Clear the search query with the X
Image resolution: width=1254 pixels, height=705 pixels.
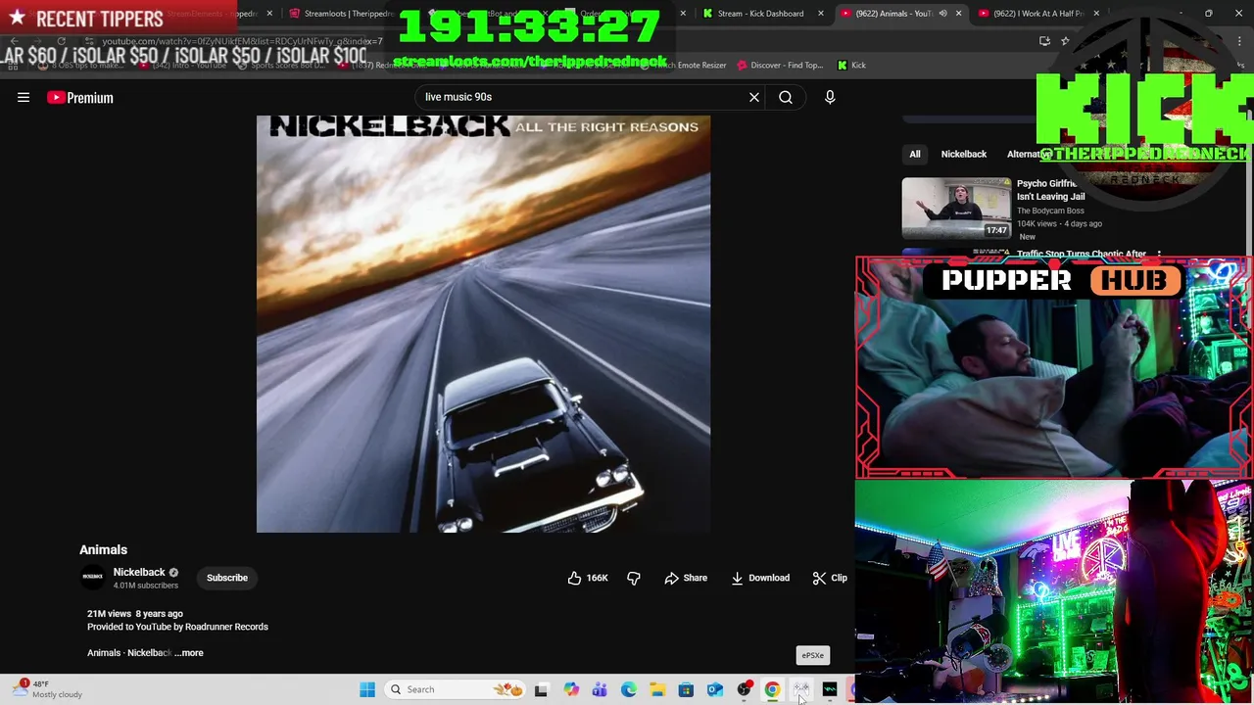click(x=754, y=97)
